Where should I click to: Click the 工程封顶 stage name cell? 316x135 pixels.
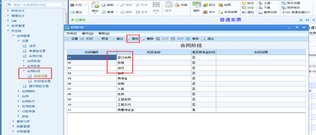pyautogui.click(x=154, y=99)
